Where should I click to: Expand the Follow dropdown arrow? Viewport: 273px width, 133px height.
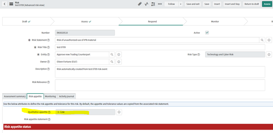point(180,4)
